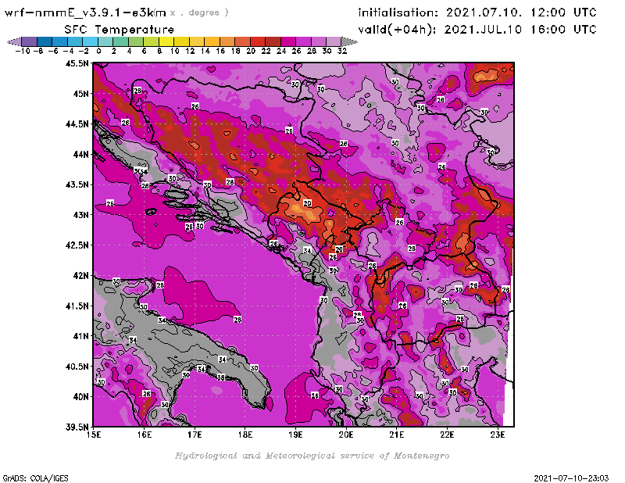The height and width of the screenshot is (483, 625).
Task: Click the '23E' longitude label
Action: 498,435
